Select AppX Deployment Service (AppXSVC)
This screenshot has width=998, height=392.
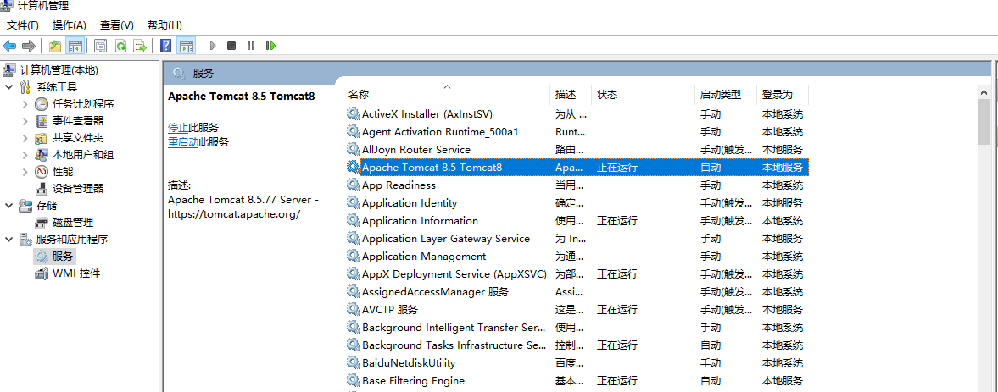click(577, 274)
